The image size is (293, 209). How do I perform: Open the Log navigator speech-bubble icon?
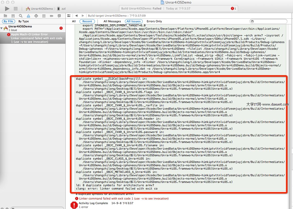(59, 16)
